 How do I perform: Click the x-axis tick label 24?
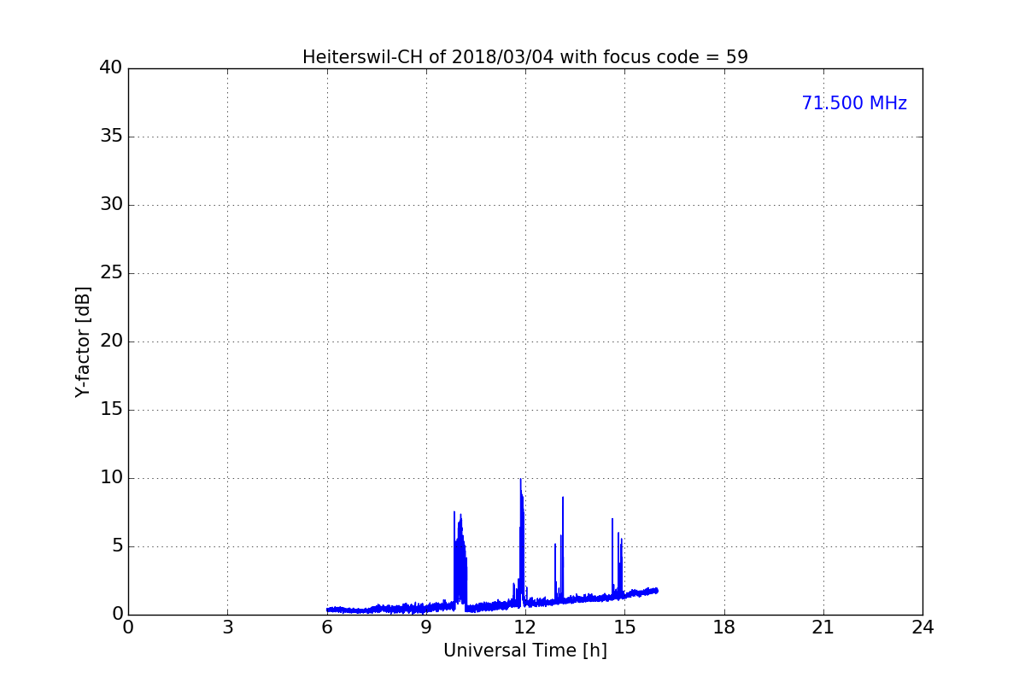click(x=922, y=628)
